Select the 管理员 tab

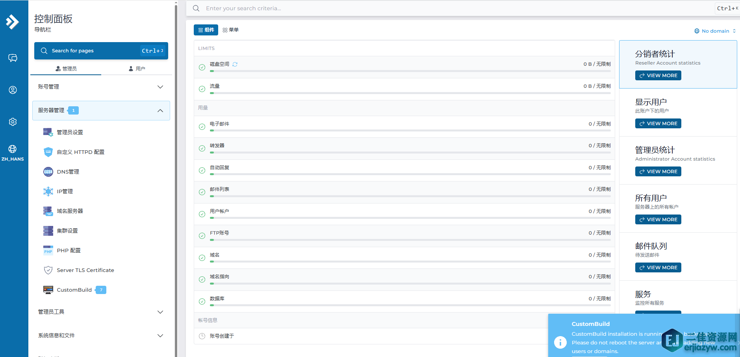click(66, 68)
